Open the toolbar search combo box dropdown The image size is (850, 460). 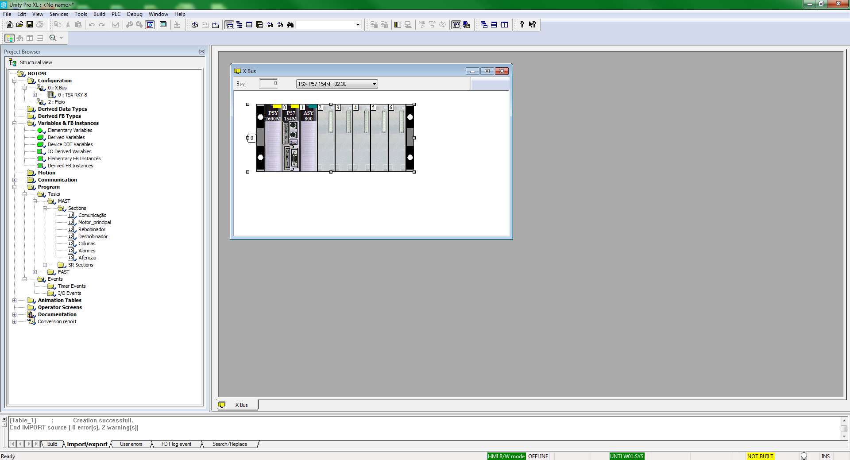358,25
